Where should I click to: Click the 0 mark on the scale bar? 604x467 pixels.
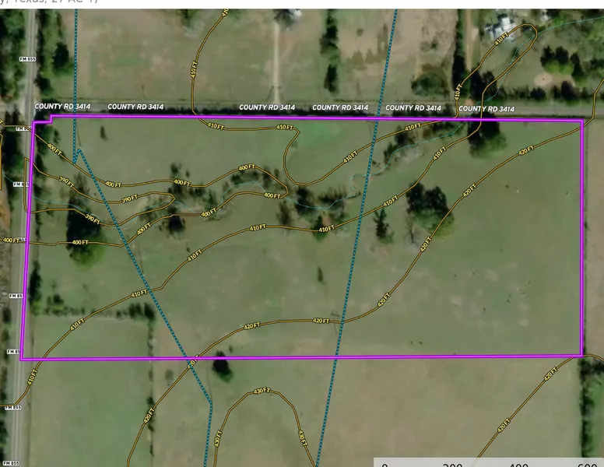point(385,464)
